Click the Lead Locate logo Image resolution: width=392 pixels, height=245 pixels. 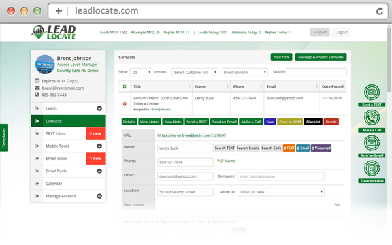pos(54,33)
